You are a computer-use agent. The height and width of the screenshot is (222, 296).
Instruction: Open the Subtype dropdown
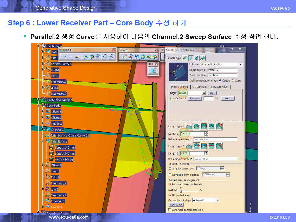tap(240, 65)
